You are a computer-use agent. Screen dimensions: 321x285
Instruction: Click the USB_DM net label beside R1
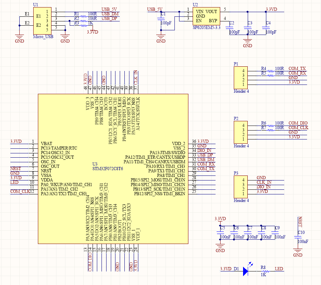pyautogui.click(x=110, y=14)
